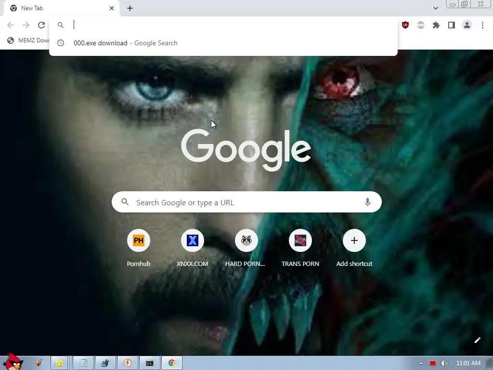This screenshot has width=493, height=370.
Task: Open Customize Chrome pencil icon
Action: coord(477,340)
